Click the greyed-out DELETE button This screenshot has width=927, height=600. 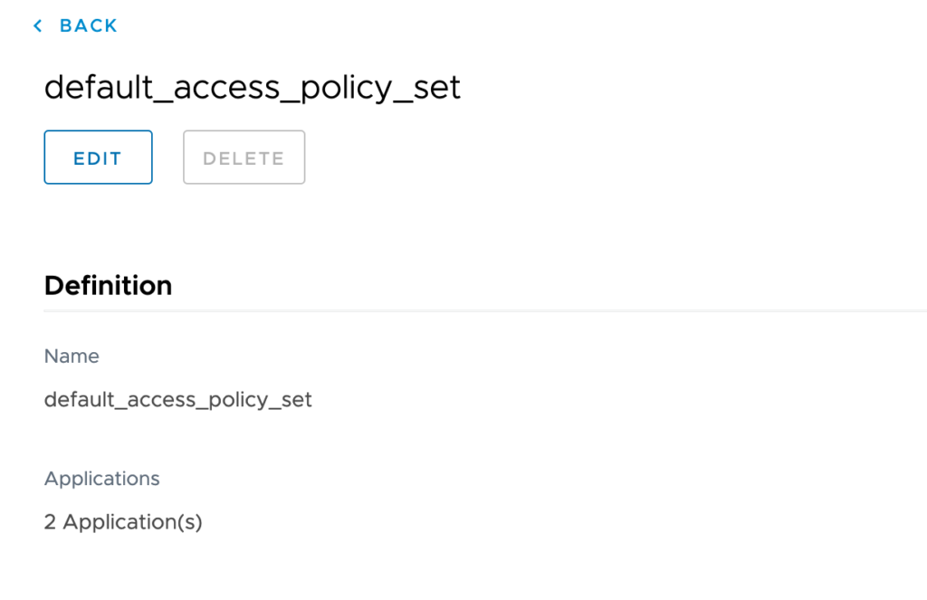[x=244, y=158]
